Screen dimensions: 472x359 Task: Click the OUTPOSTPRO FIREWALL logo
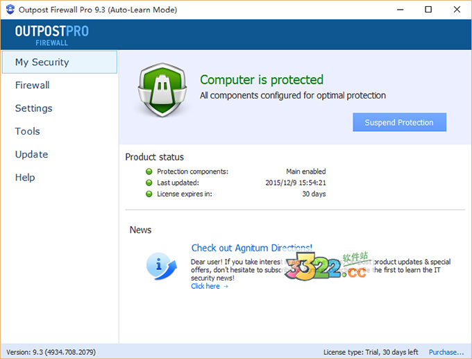pos(52,35)
